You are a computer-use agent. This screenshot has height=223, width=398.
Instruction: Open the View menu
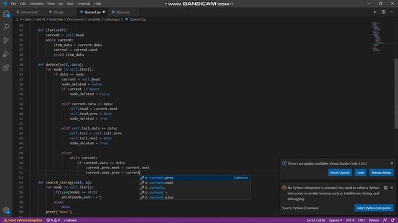pos(51,4)
